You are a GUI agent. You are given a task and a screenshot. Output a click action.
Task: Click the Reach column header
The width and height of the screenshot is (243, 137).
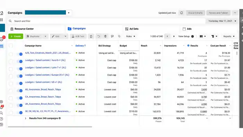pyautogui.click(x=144, y=46)
